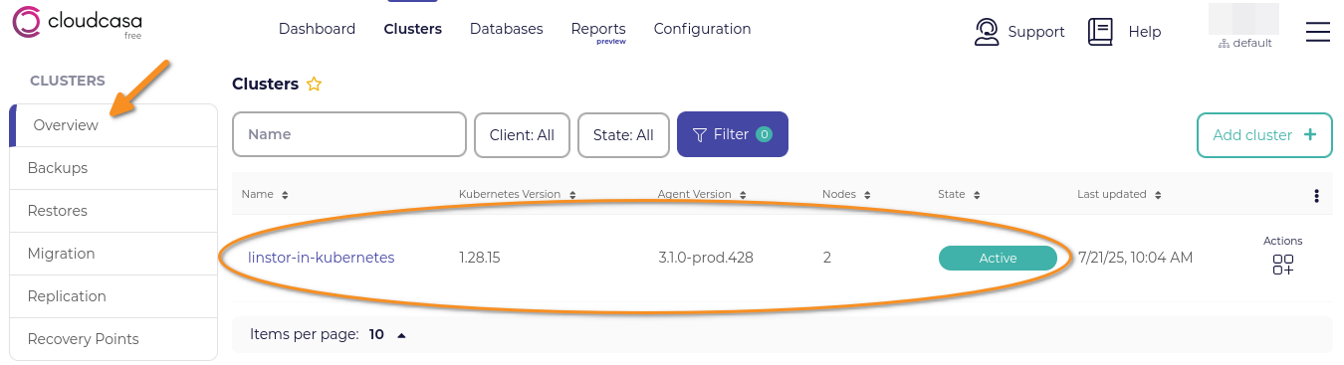The width and height of the screenshot is (1344, 365).
Task: Open the hamburger menu icon
Action: coord(1318,32)
